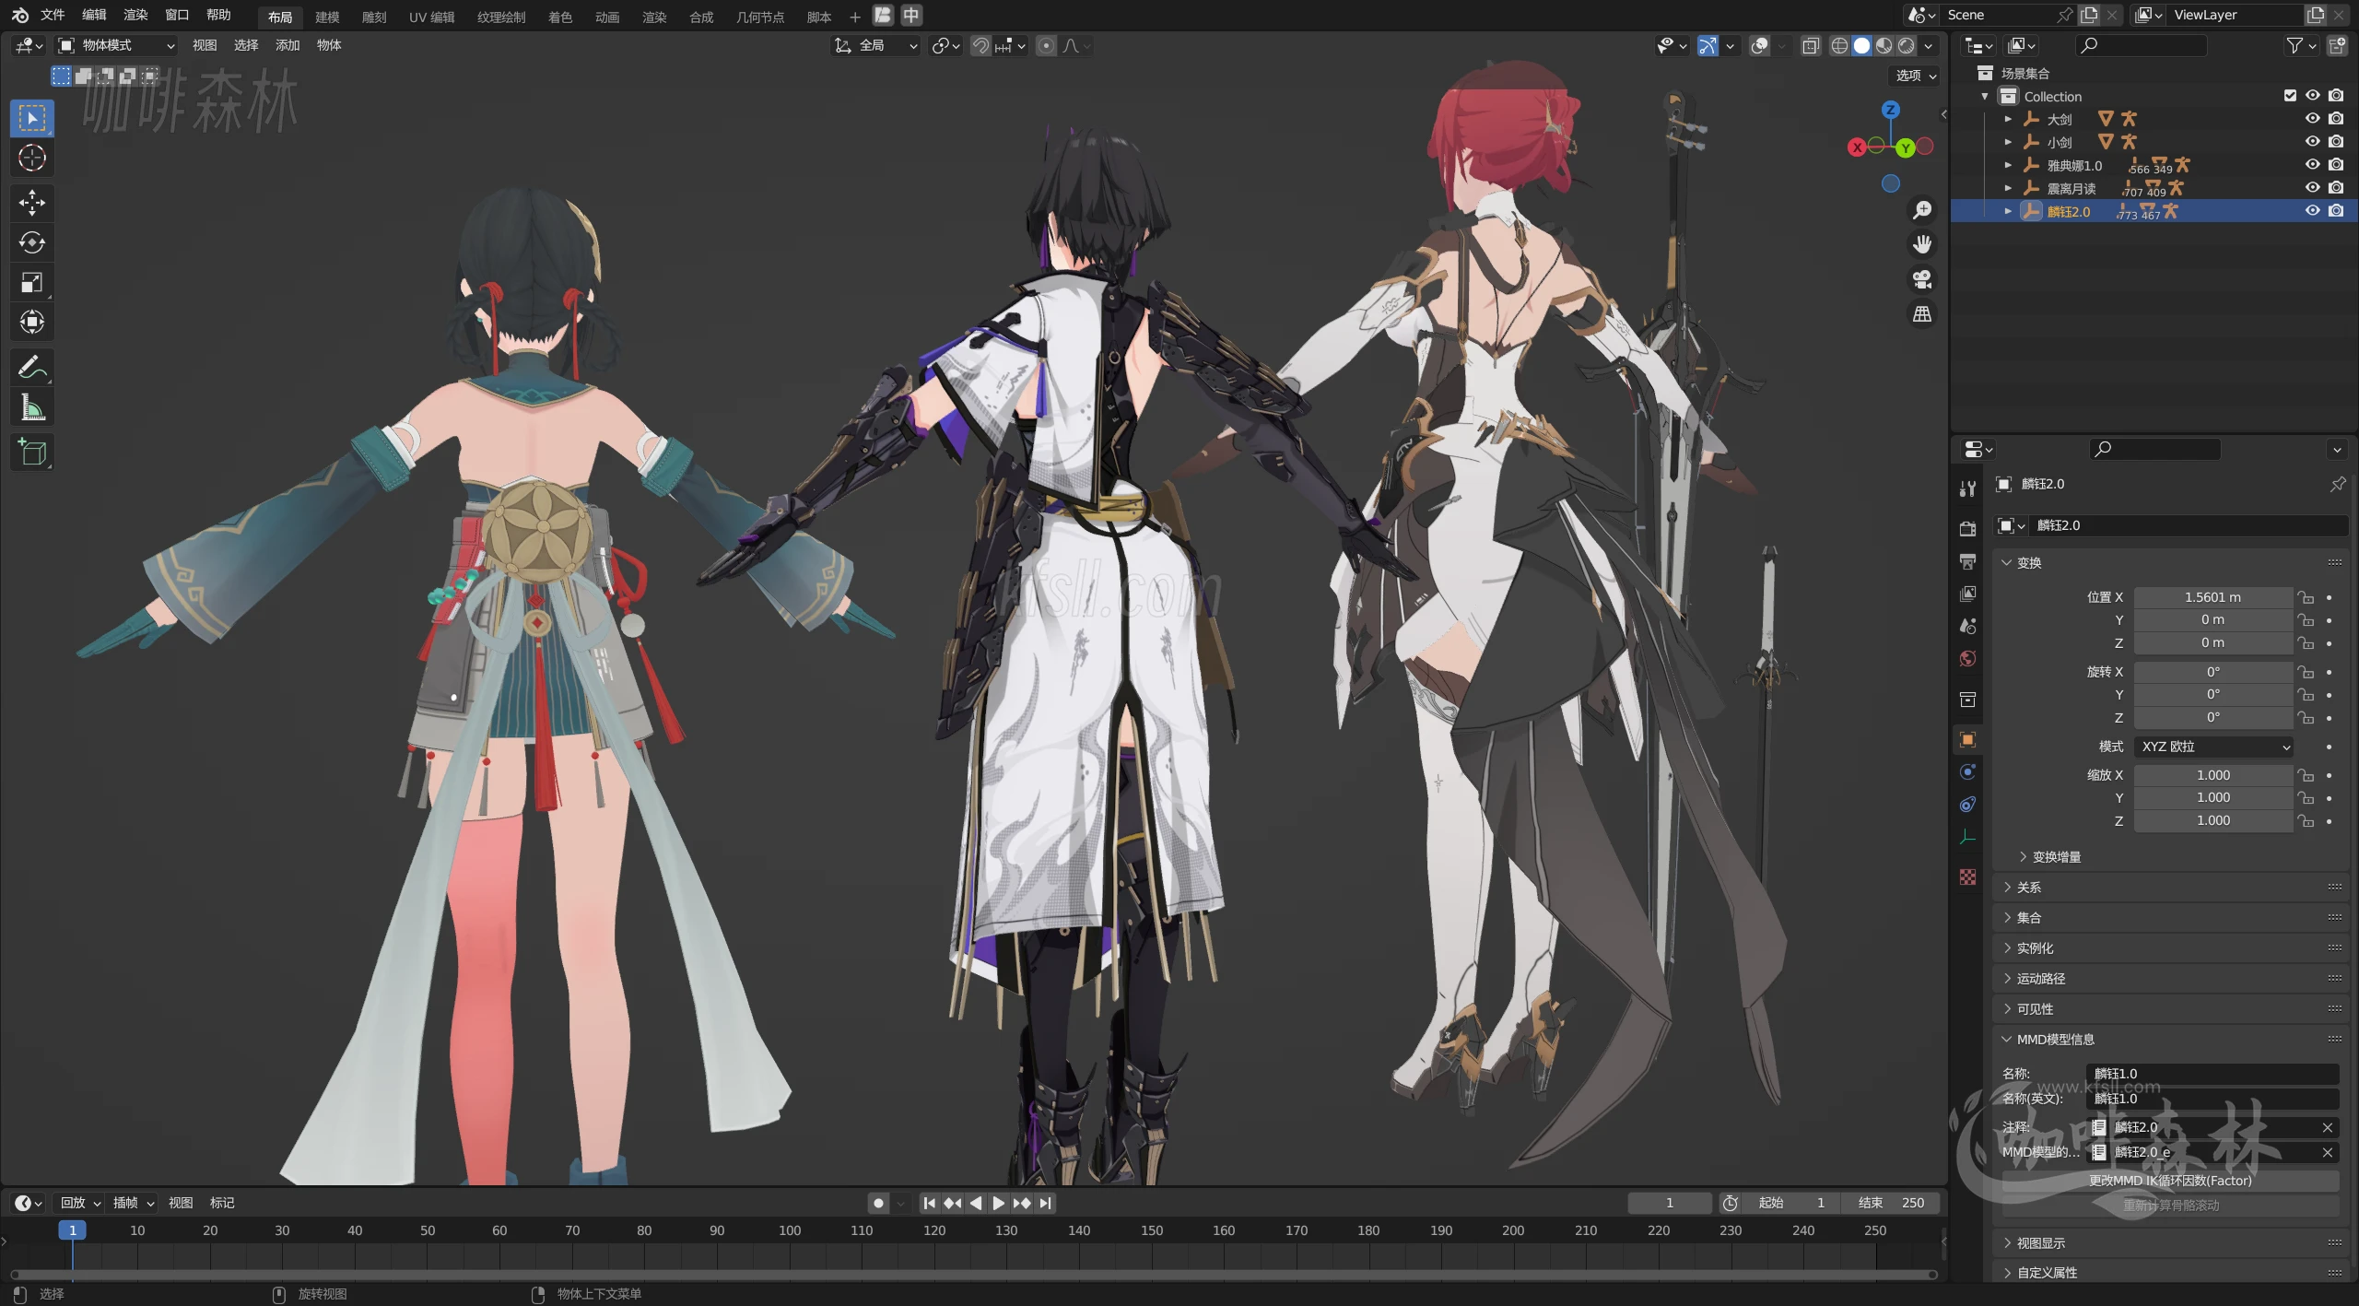Image resolution: width=2359 pixels, height=1306 pixels.
Task: Hide 震离月读 via its eye icon
Action: (x=2312, y=187)
